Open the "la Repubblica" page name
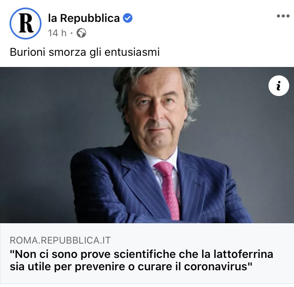294x287 pixels. (84, 18)
